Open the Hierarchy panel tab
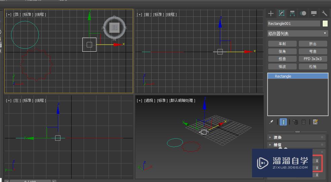Viewport: 331px width, 182px height. tap(292, 13)
